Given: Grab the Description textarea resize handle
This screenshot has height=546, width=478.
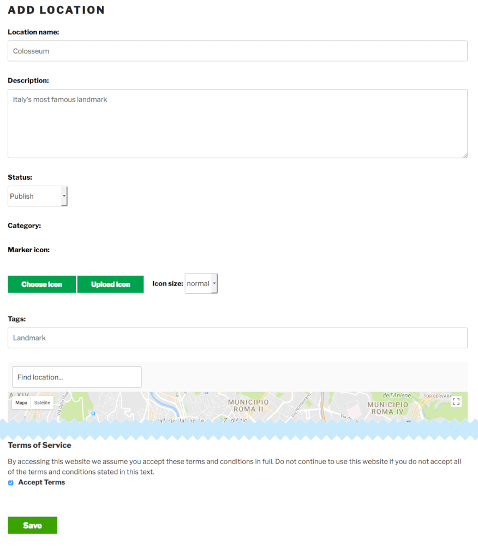Looking at the screenshot, I should (x=465, y=156).
